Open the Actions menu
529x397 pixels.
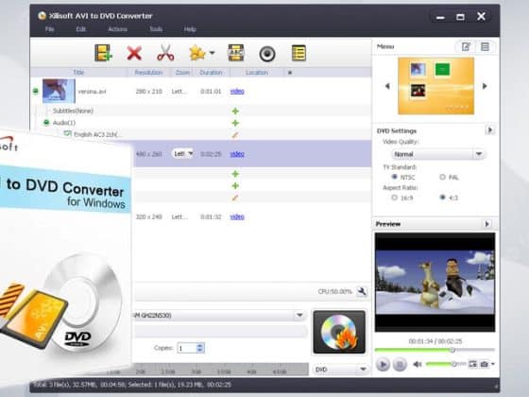point(118,29)
